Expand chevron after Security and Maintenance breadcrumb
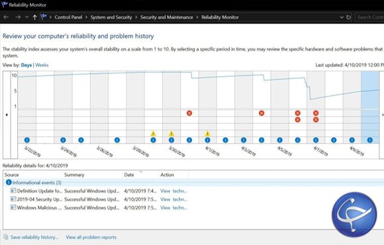384x245 pixels. [197, 17]
